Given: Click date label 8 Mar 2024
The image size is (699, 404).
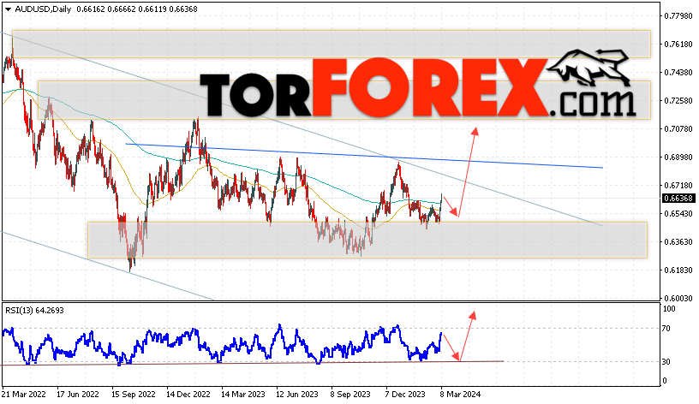Looking at the screenshot, I should 460,395.
